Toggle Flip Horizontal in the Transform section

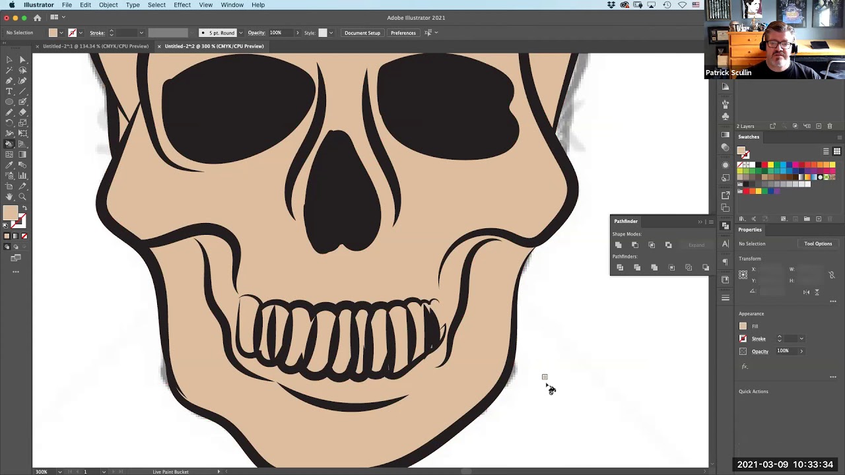(x=806, y=292)
